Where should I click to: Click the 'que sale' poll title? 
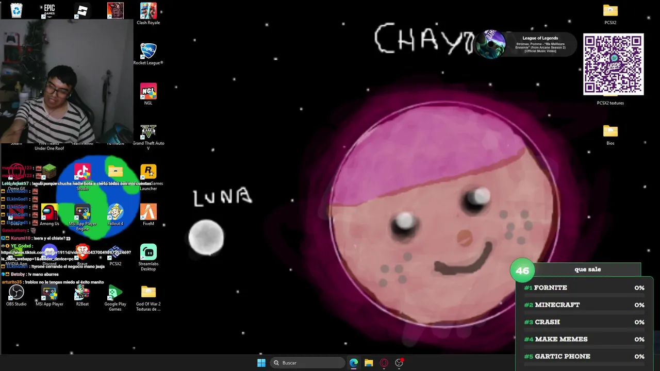[x=588, y=269]
